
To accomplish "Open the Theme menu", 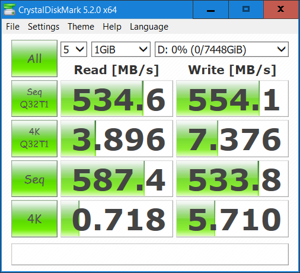I will (81, 27).
